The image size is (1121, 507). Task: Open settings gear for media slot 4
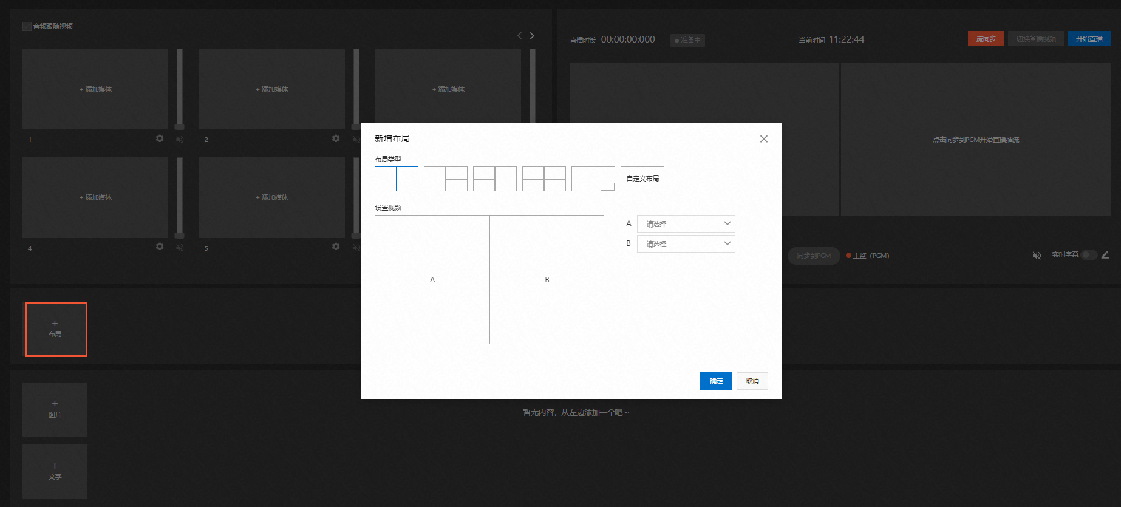(x=160, y=247)
